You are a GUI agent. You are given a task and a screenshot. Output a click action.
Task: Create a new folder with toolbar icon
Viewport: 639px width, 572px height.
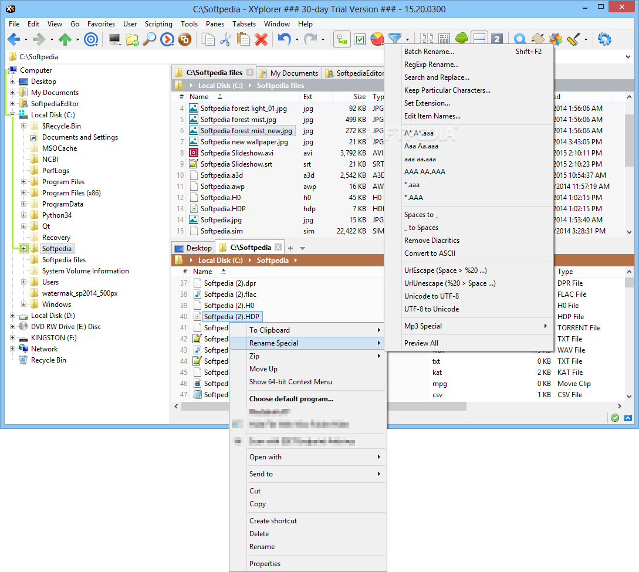coord(132,39)
